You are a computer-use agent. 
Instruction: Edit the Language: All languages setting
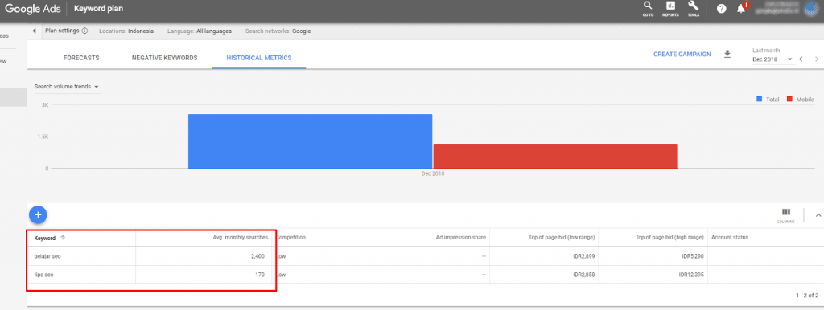(200, 31)
